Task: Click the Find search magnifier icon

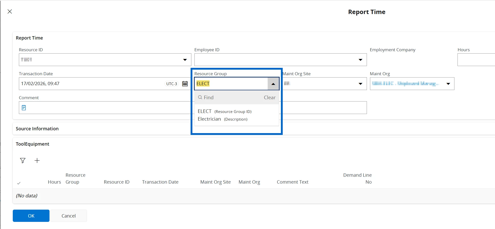Action: [x=200, y=97]
